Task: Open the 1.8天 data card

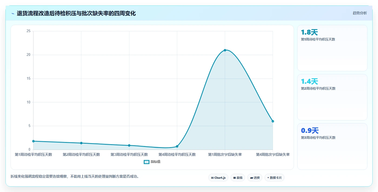Action: pos(332,48)
